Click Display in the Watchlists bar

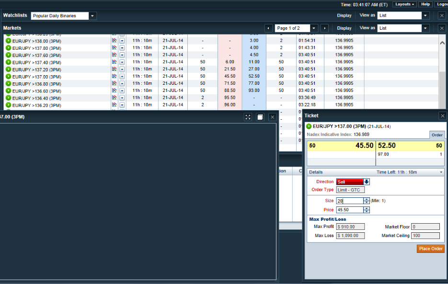click(x=345, y=15)
